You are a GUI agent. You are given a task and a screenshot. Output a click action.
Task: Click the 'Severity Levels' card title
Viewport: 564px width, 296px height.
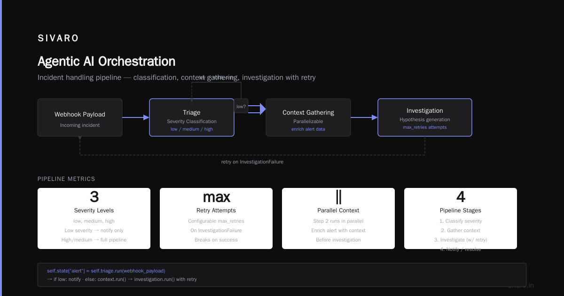point(94,210)
